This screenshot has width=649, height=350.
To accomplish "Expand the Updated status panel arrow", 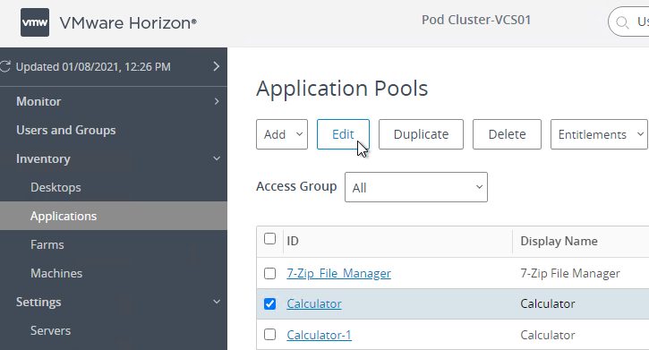I will 216,66.
